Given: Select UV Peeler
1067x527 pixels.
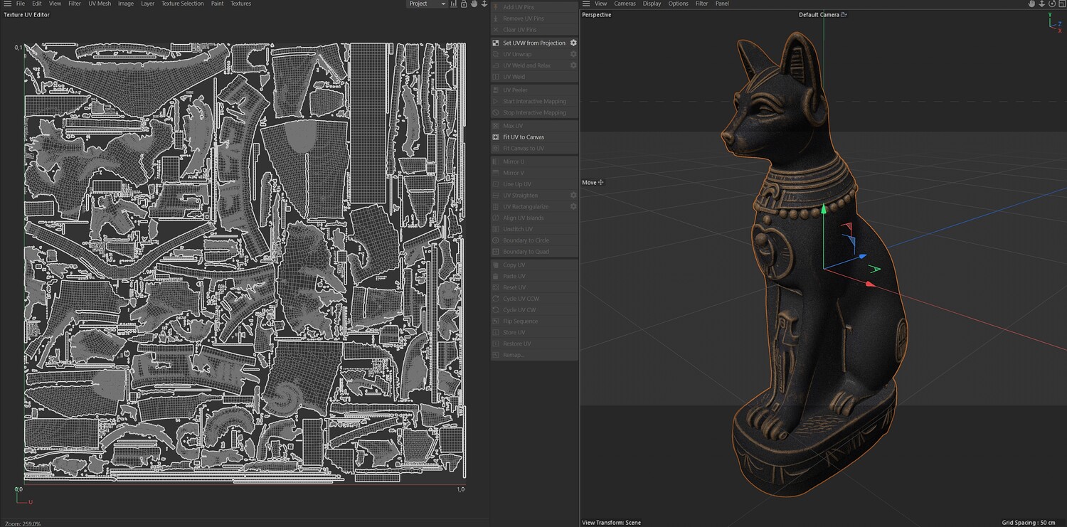Looking at the screenshot, I should [515, 90].
